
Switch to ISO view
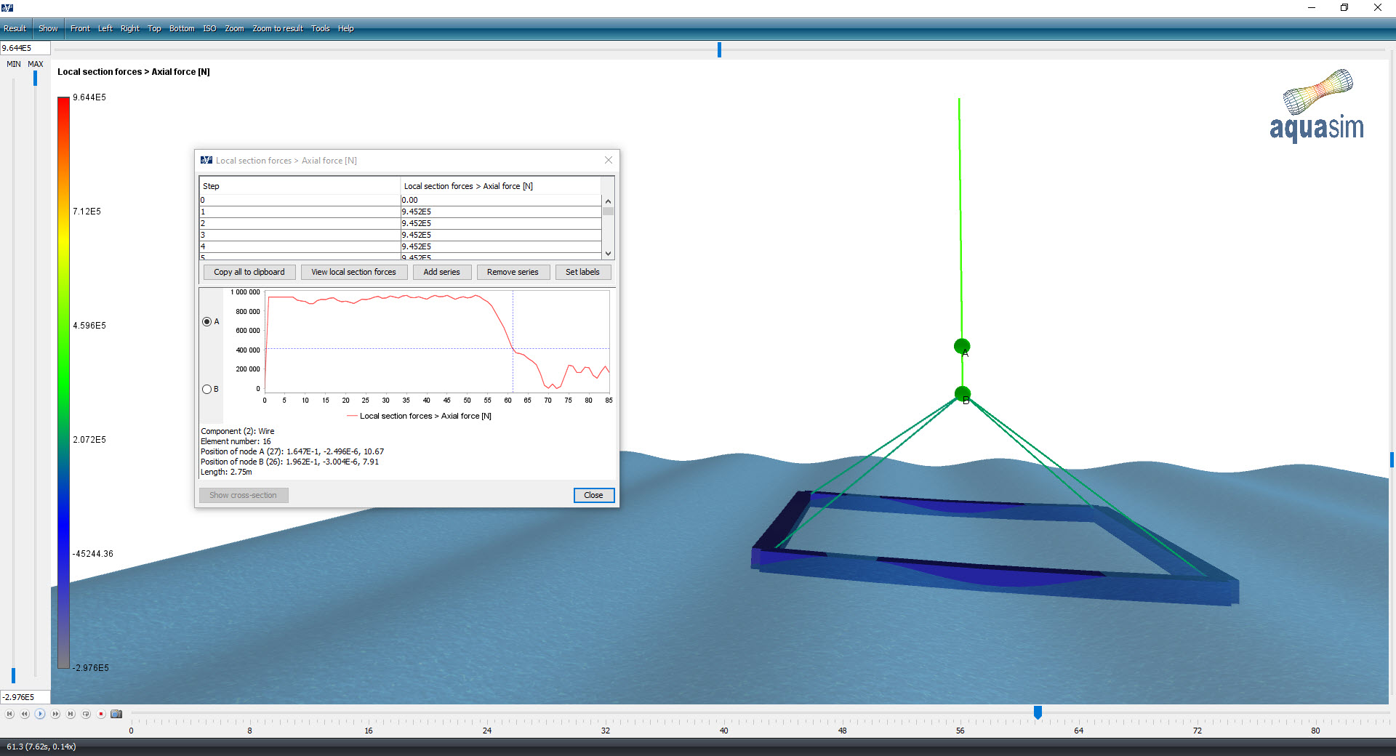(209, 28)
